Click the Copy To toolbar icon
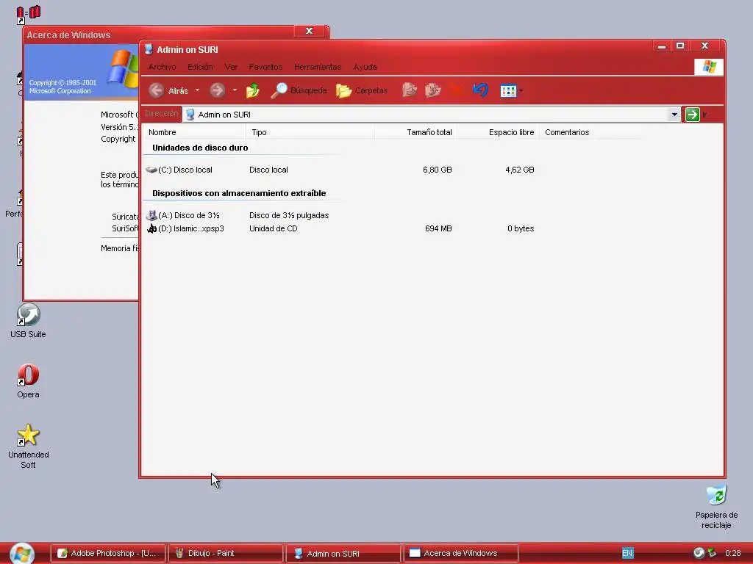 point(432,90)
